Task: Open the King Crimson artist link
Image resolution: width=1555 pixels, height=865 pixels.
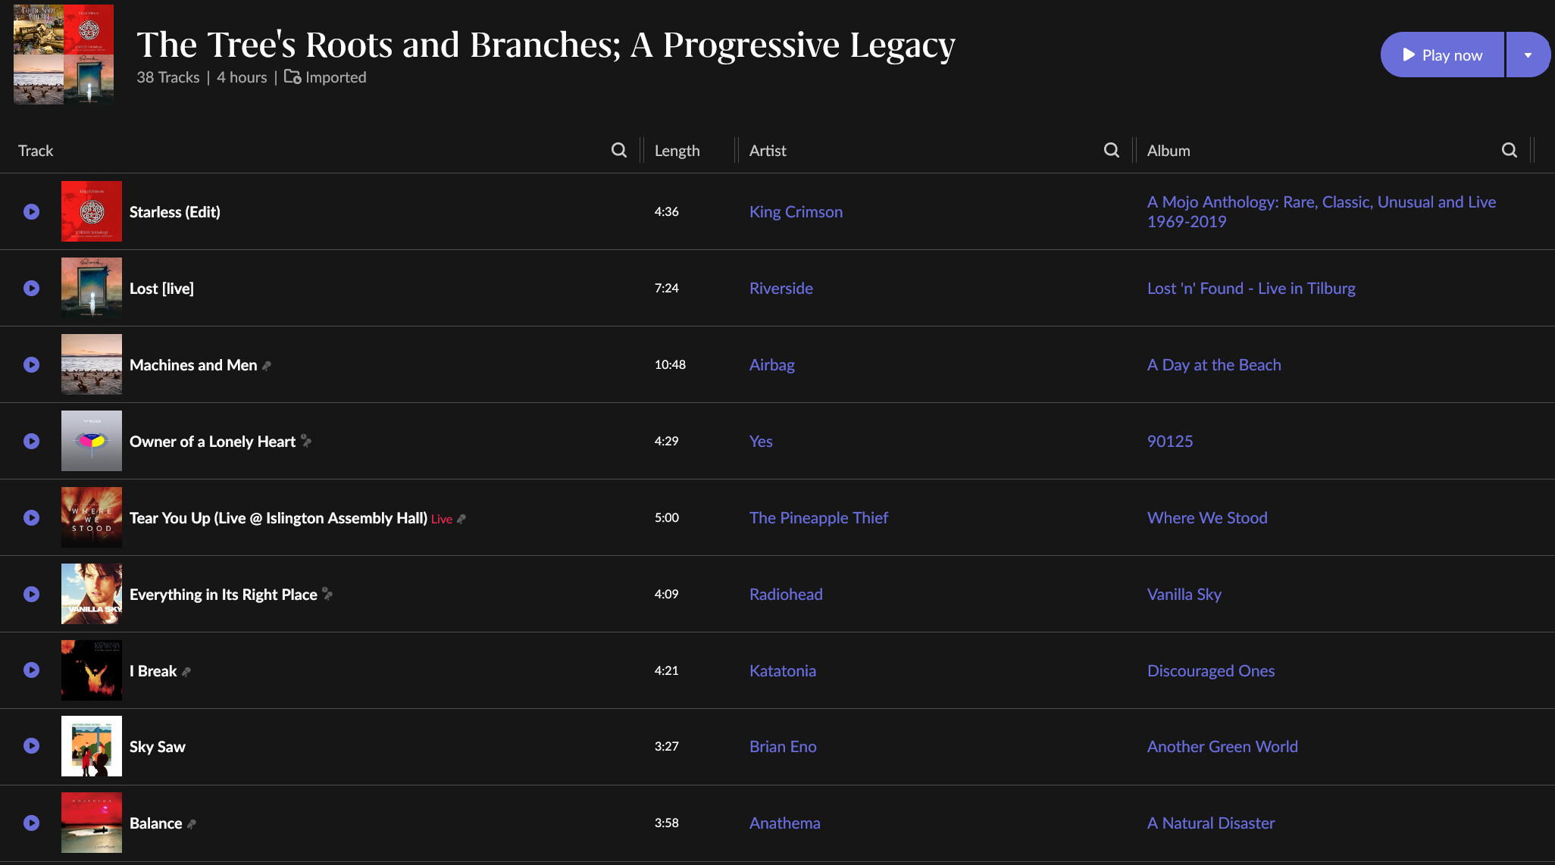Action: click(796, 212)
